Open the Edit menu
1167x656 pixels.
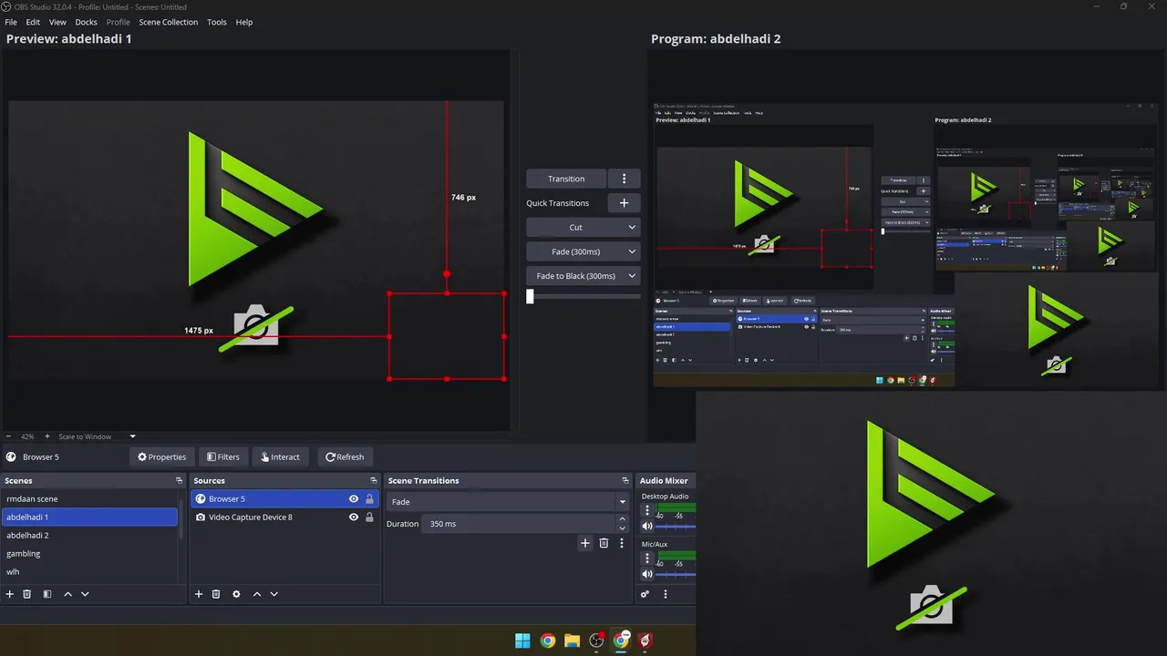click(x=33, y=22)
